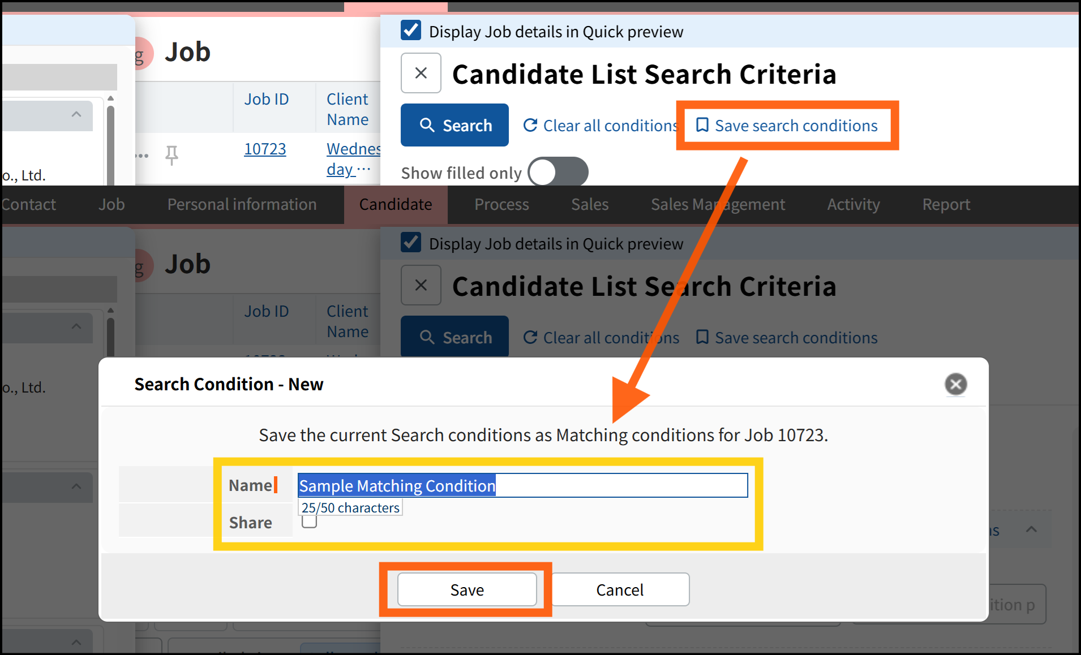Check the Share checkbox in dialog

point(309,522)
